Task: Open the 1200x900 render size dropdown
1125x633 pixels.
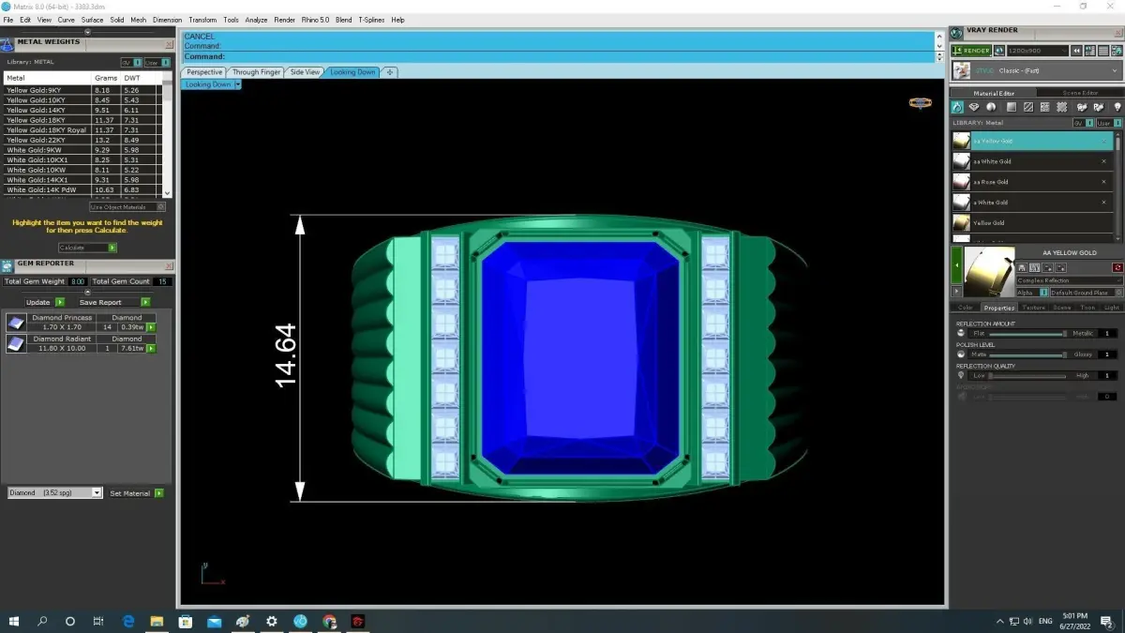Action: tap(1038, 51)
